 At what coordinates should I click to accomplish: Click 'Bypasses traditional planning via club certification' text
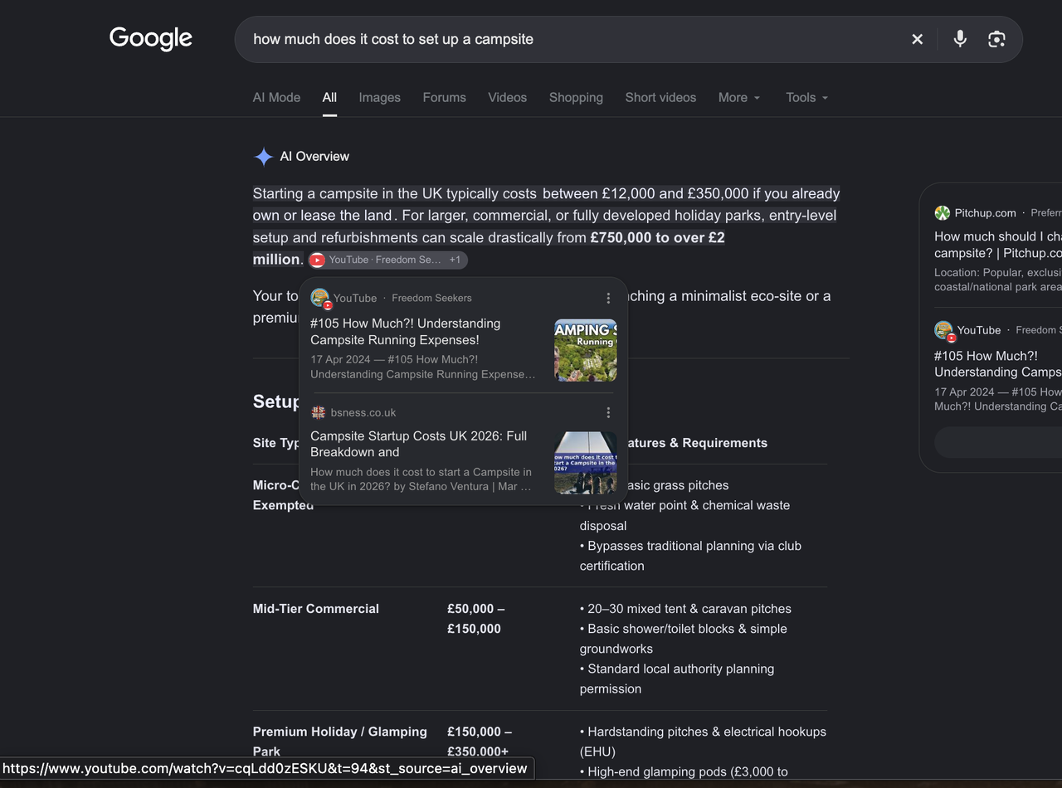690,556
